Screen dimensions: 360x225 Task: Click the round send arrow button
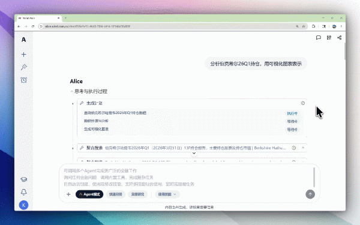310,194
